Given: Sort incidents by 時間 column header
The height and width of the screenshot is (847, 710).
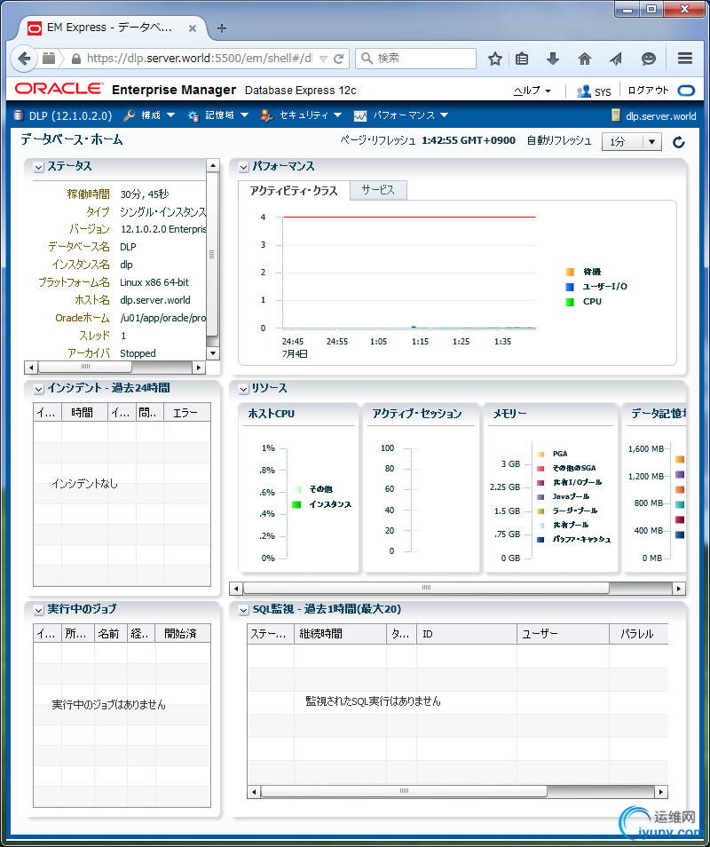Looking at the screenshot, I should (x=85, y=413).
